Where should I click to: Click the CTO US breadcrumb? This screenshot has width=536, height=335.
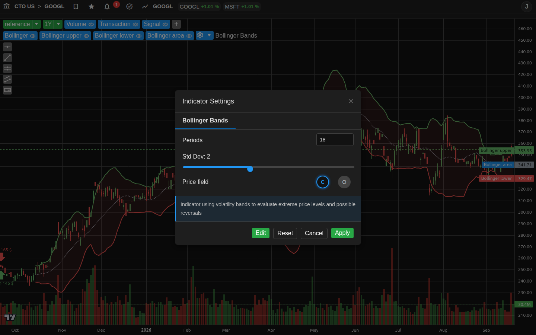click(25, 6)
